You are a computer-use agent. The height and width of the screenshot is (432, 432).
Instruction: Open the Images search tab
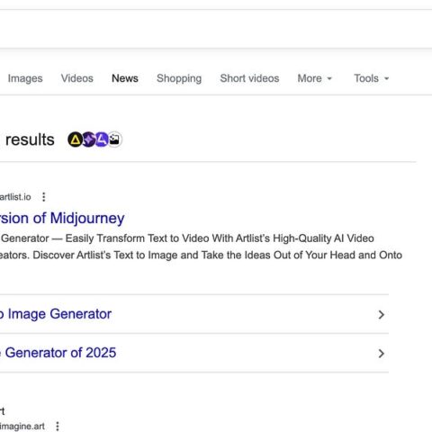point(25,78)
